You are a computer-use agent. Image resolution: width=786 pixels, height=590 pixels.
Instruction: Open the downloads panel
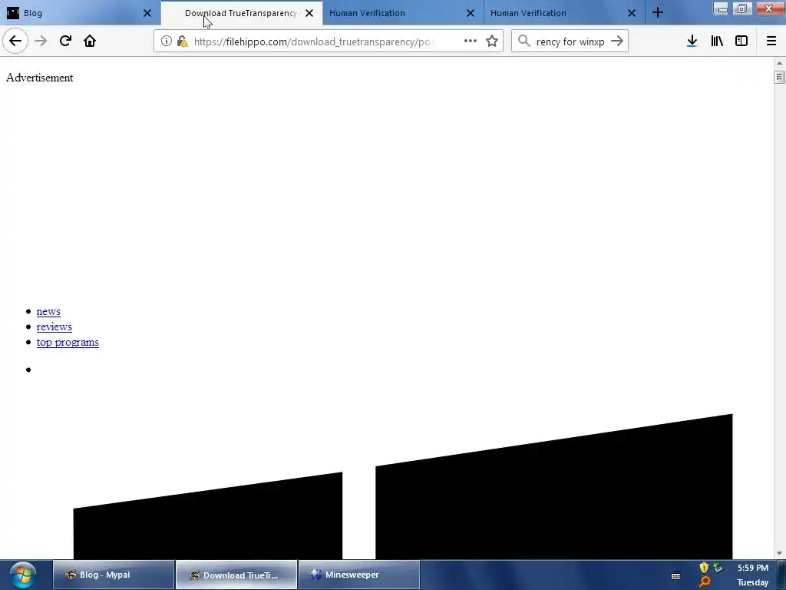click(x=692, y=41)
